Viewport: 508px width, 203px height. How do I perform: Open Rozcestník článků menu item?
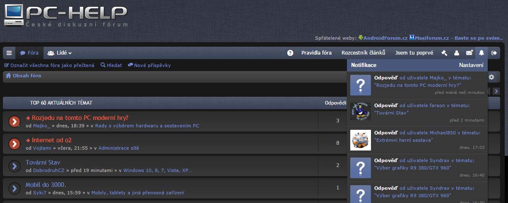click(363, 53)
